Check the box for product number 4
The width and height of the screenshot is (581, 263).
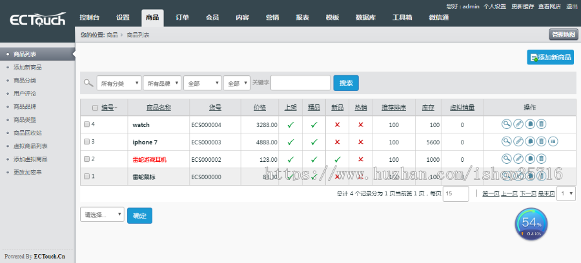click(87, 124)
